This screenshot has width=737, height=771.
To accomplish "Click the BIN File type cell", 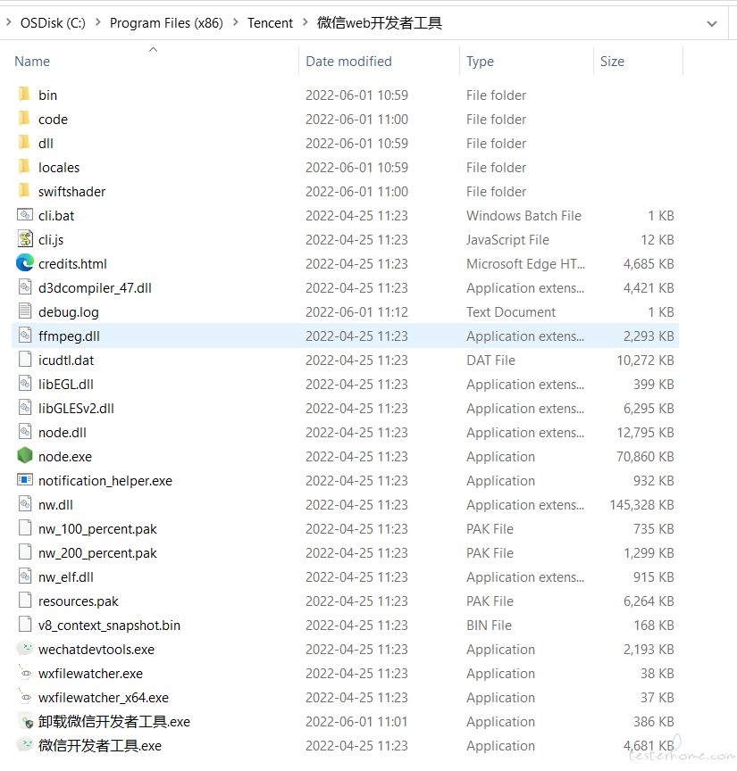I will 489,626.
